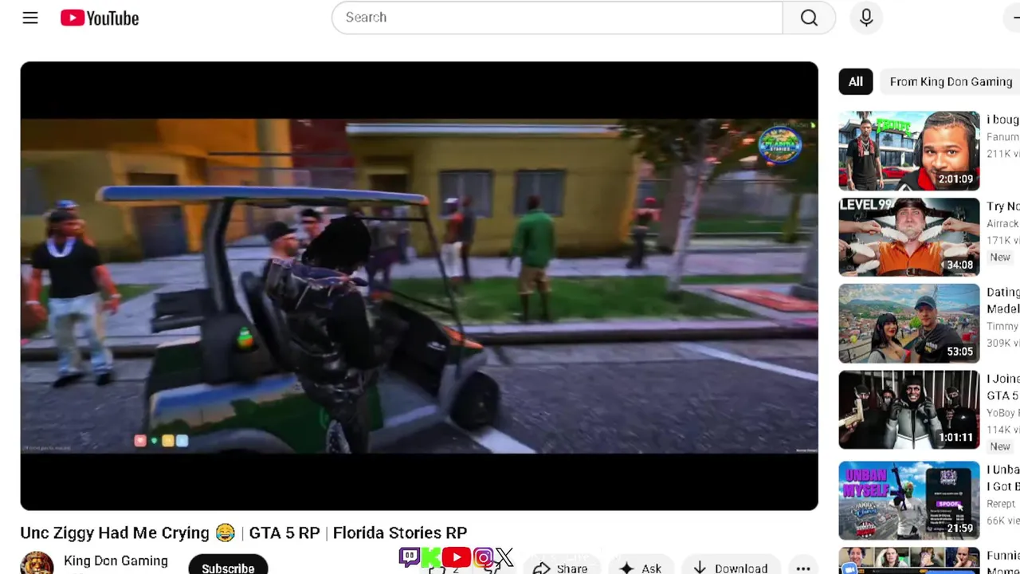Click the Instagram overlay icon
Viewport: 1020px width, 574px height.
click(484, 558)
